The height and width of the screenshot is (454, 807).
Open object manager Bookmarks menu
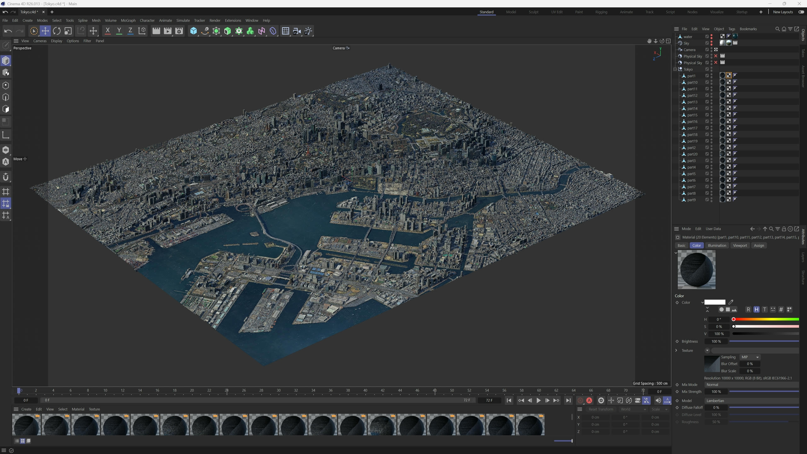click(748, 29)
